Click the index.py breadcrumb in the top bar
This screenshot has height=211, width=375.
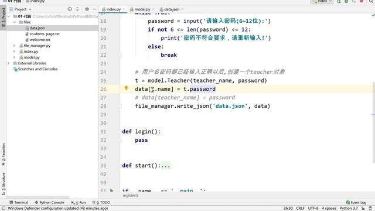point(35,1)
